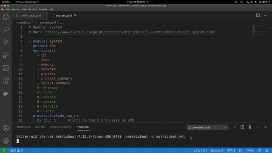Screen dimensions: 272x153
Task: Switch to Debug Console tab
Action: [61, 127]
